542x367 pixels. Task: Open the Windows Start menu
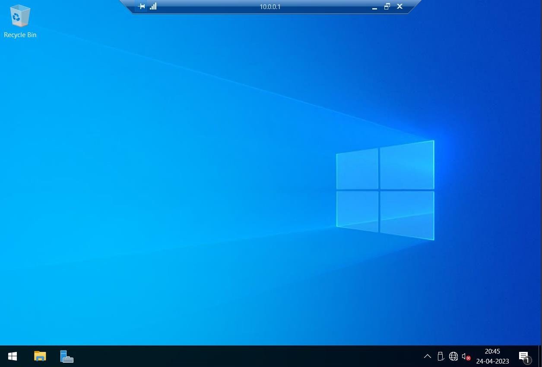[13, 356]
